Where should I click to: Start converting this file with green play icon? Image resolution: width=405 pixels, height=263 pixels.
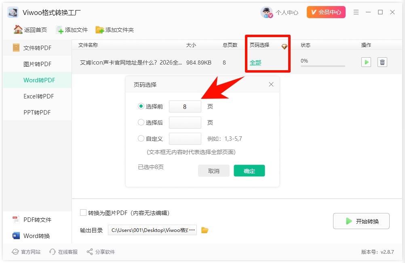[366, 62]
